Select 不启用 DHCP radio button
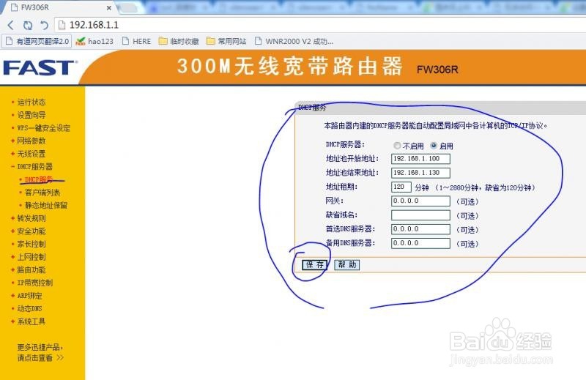This screenshot has height=380, width=586. point(397,146)
